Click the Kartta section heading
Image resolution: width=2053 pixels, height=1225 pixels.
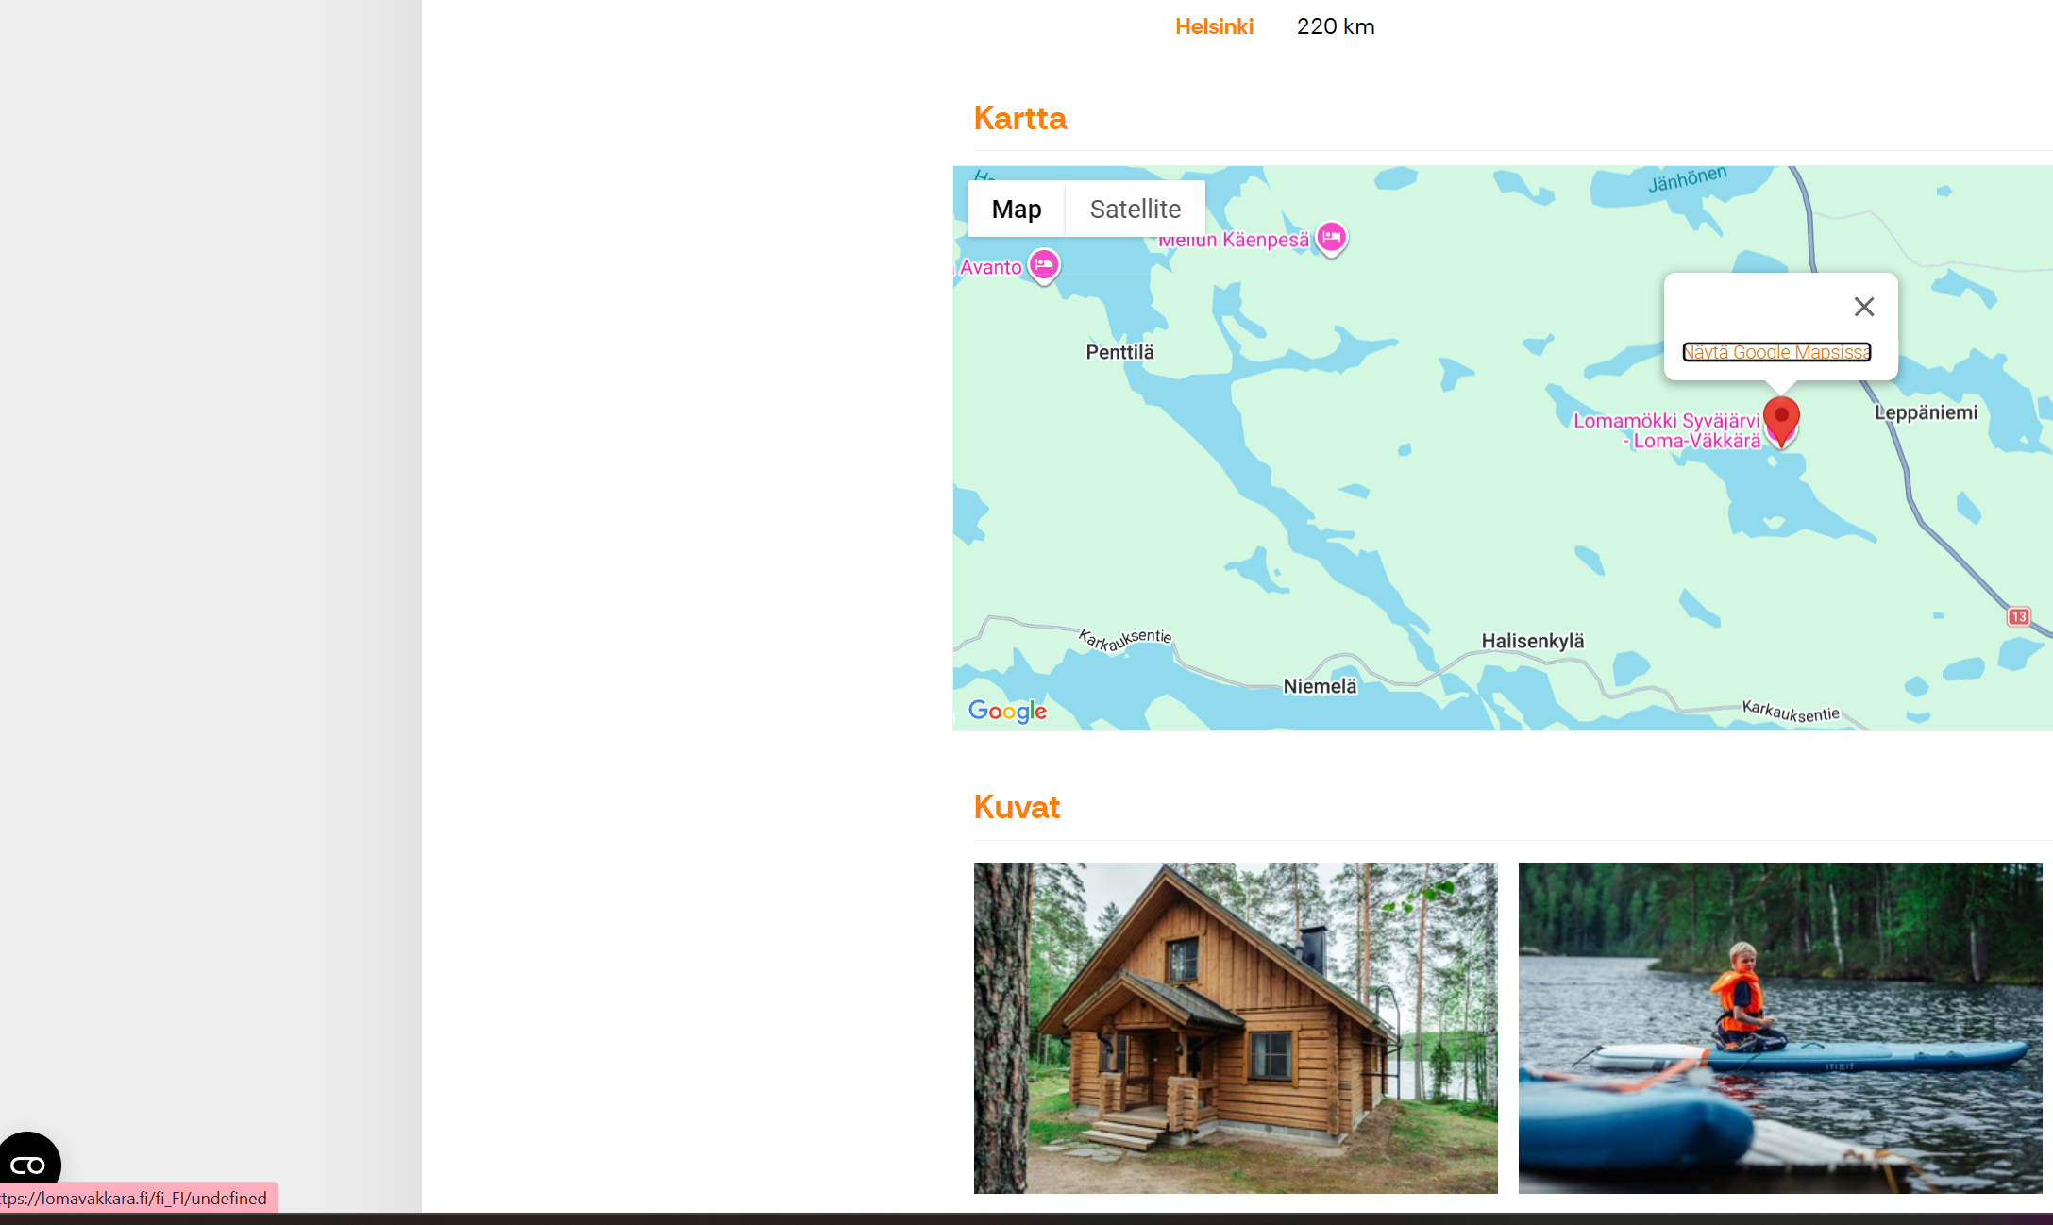pyautogui.click(x=1019, y=118)
